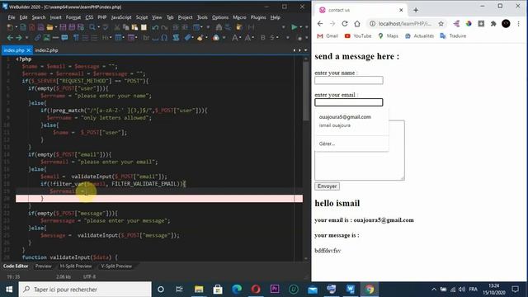Click the enter your email input field

(348, 102)
